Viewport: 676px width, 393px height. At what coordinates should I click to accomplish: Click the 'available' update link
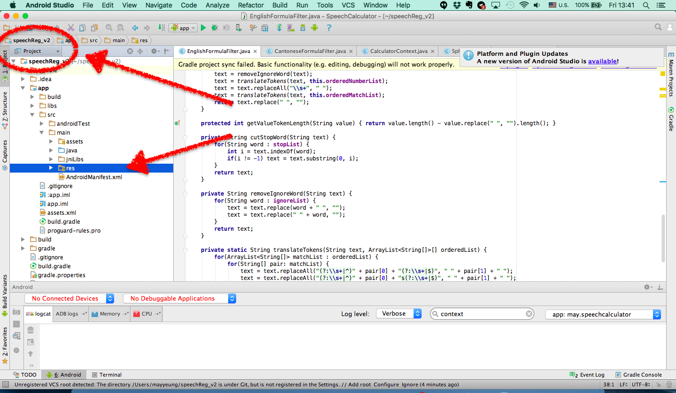[x=602, y=61]
